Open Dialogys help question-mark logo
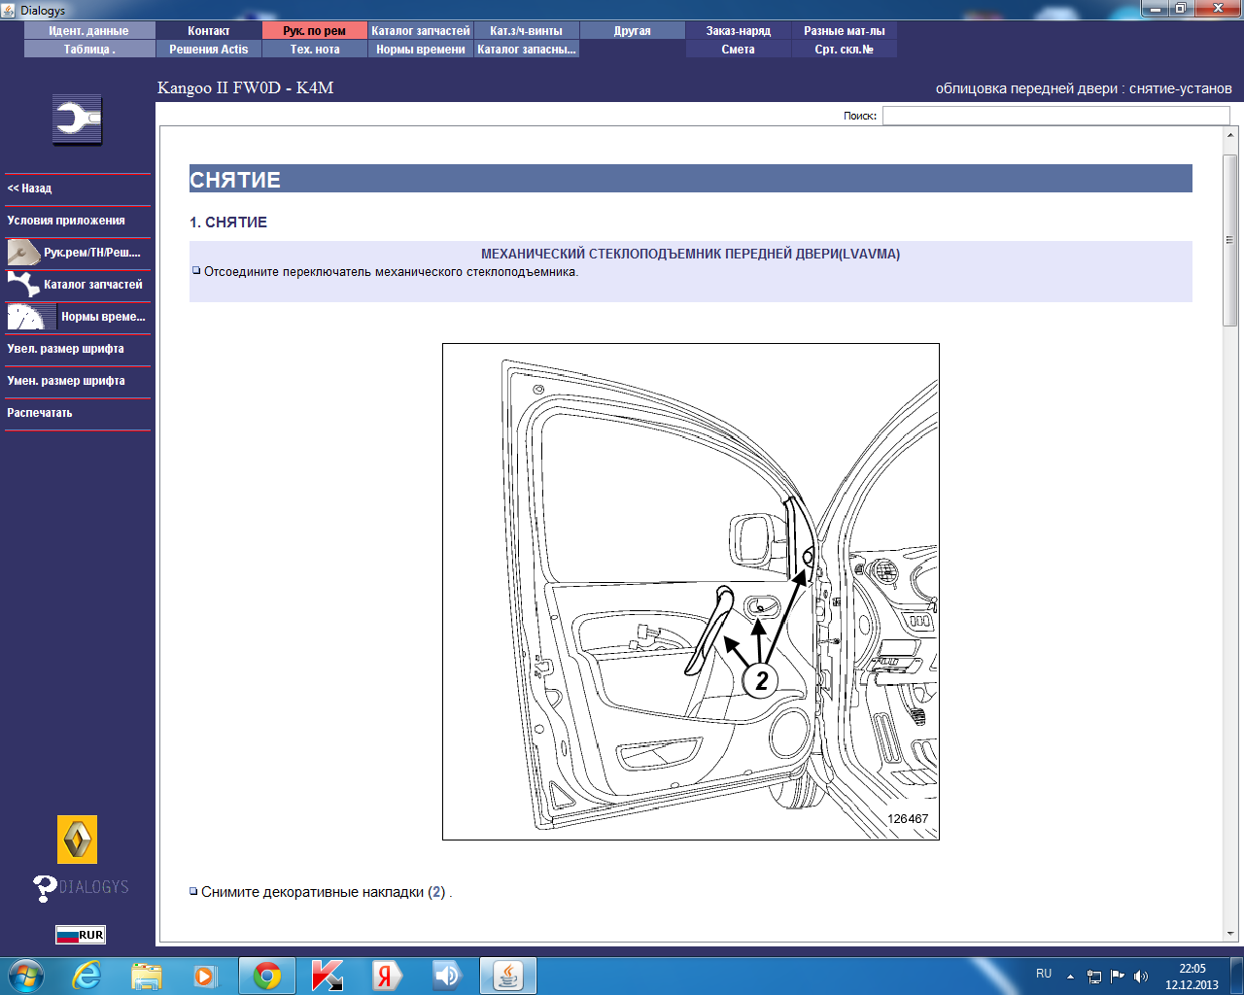This screenshot has height=995, width=1244. (x=81, y=888)
